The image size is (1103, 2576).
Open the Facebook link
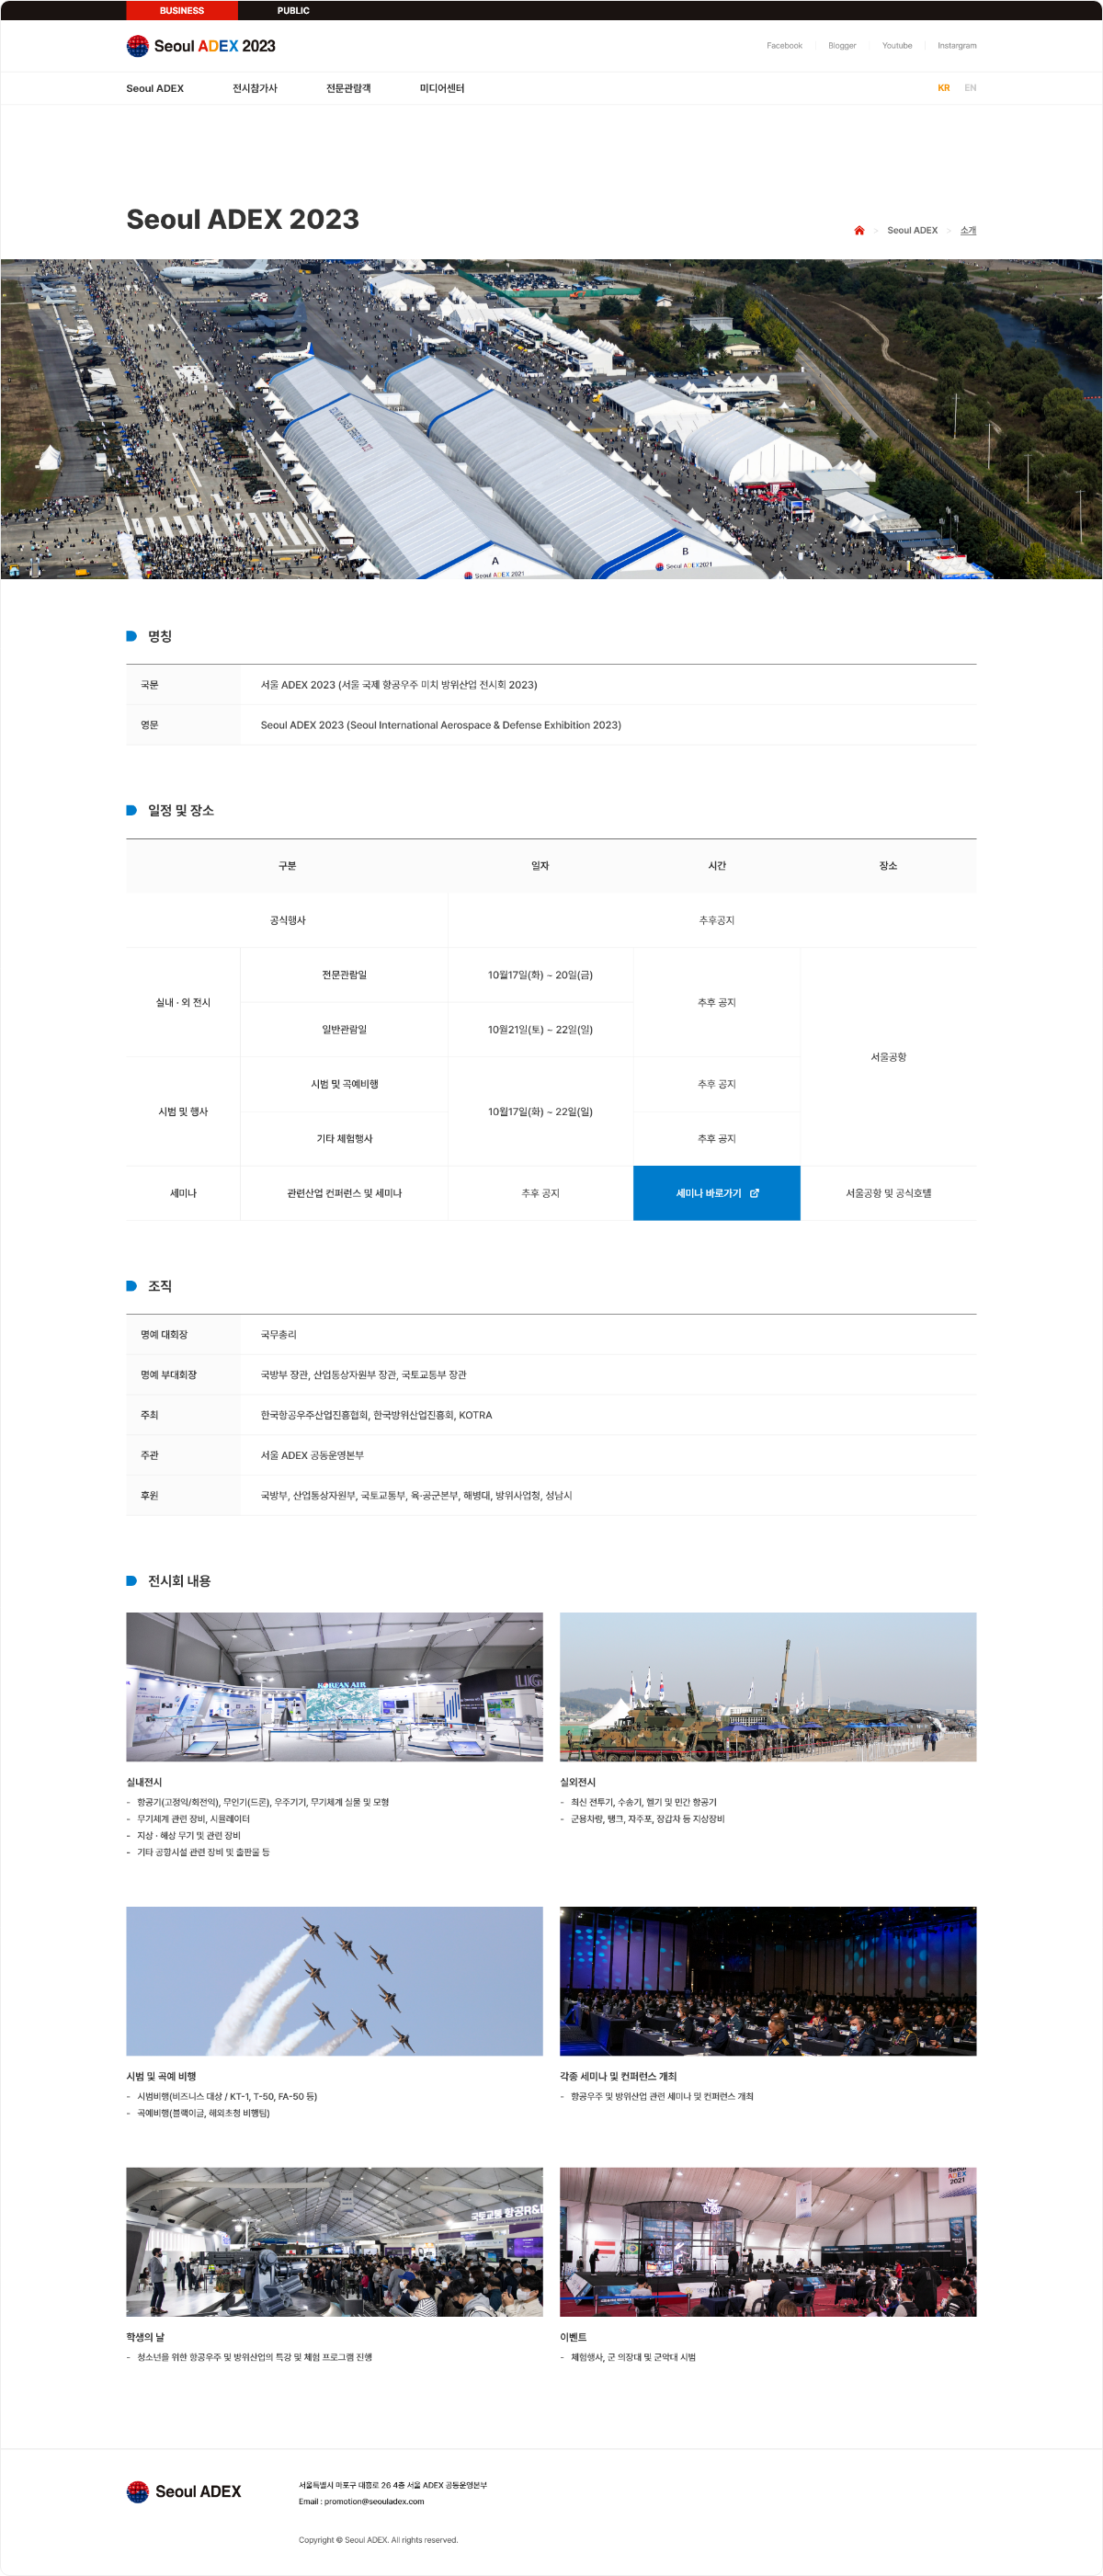[x=784, y=46]
